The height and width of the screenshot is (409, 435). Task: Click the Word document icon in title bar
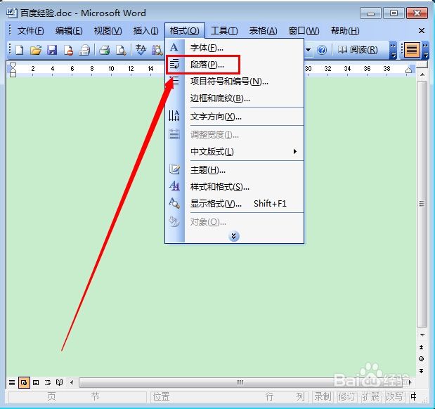tap(12, 13)
